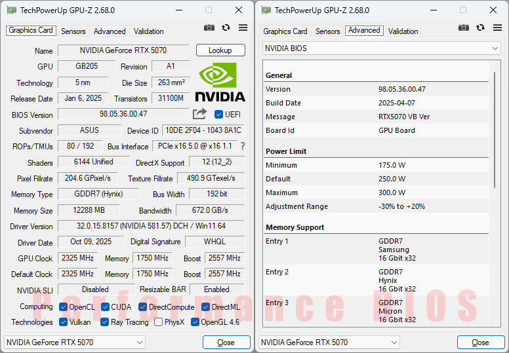Click the BIOS Version field 98.05.36.00.47

click(x=123, y=114)
